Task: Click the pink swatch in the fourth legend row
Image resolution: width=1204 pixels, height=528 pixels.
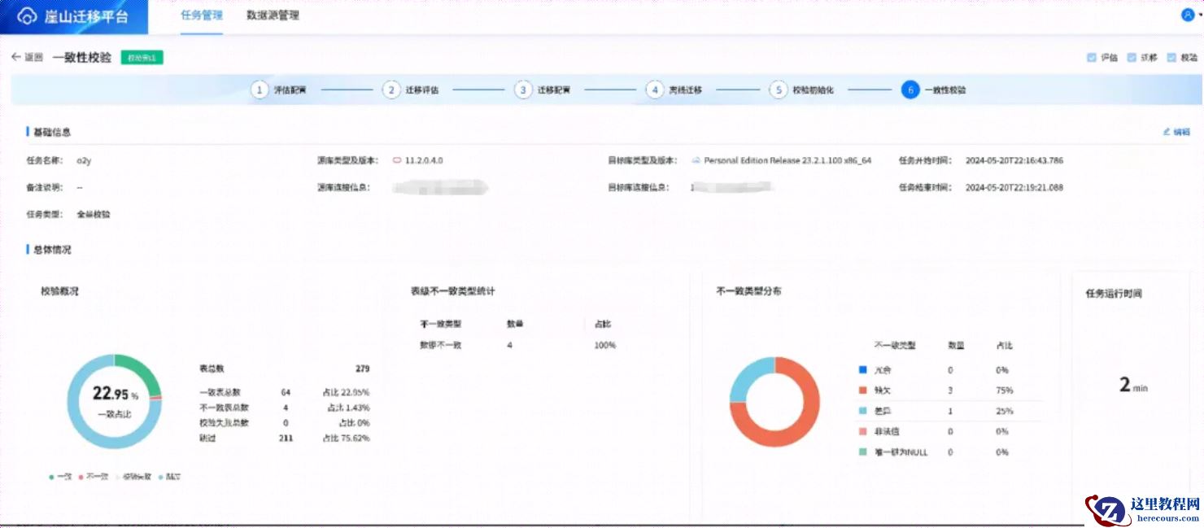Action: (863, 431)
